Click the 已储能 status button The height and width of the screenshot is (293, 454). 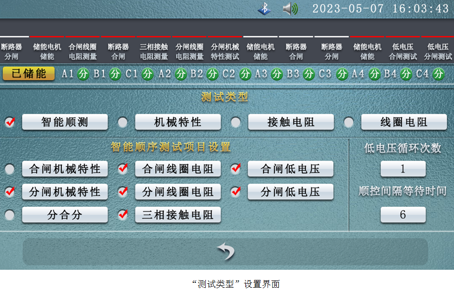pos(28,73)
